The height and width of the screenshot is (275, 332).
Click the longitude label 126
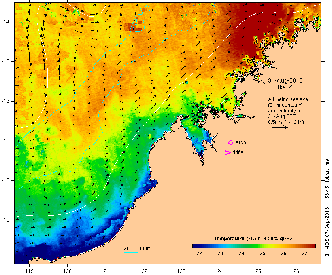pyautogui.click(x=295, y=271)
